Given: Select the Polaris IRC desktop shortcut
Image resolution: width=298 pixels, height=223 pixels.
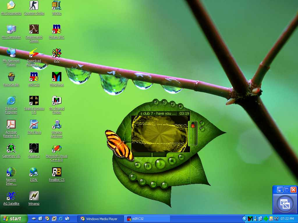Looking at the screenshot, I should click(57, 32).
